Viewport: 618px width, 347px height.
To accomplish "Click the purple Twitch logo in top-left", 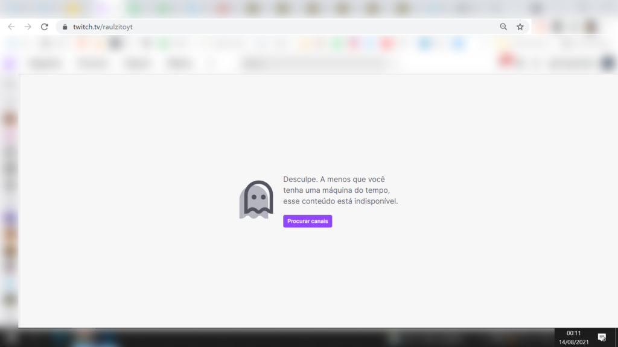I will (10, 63).
